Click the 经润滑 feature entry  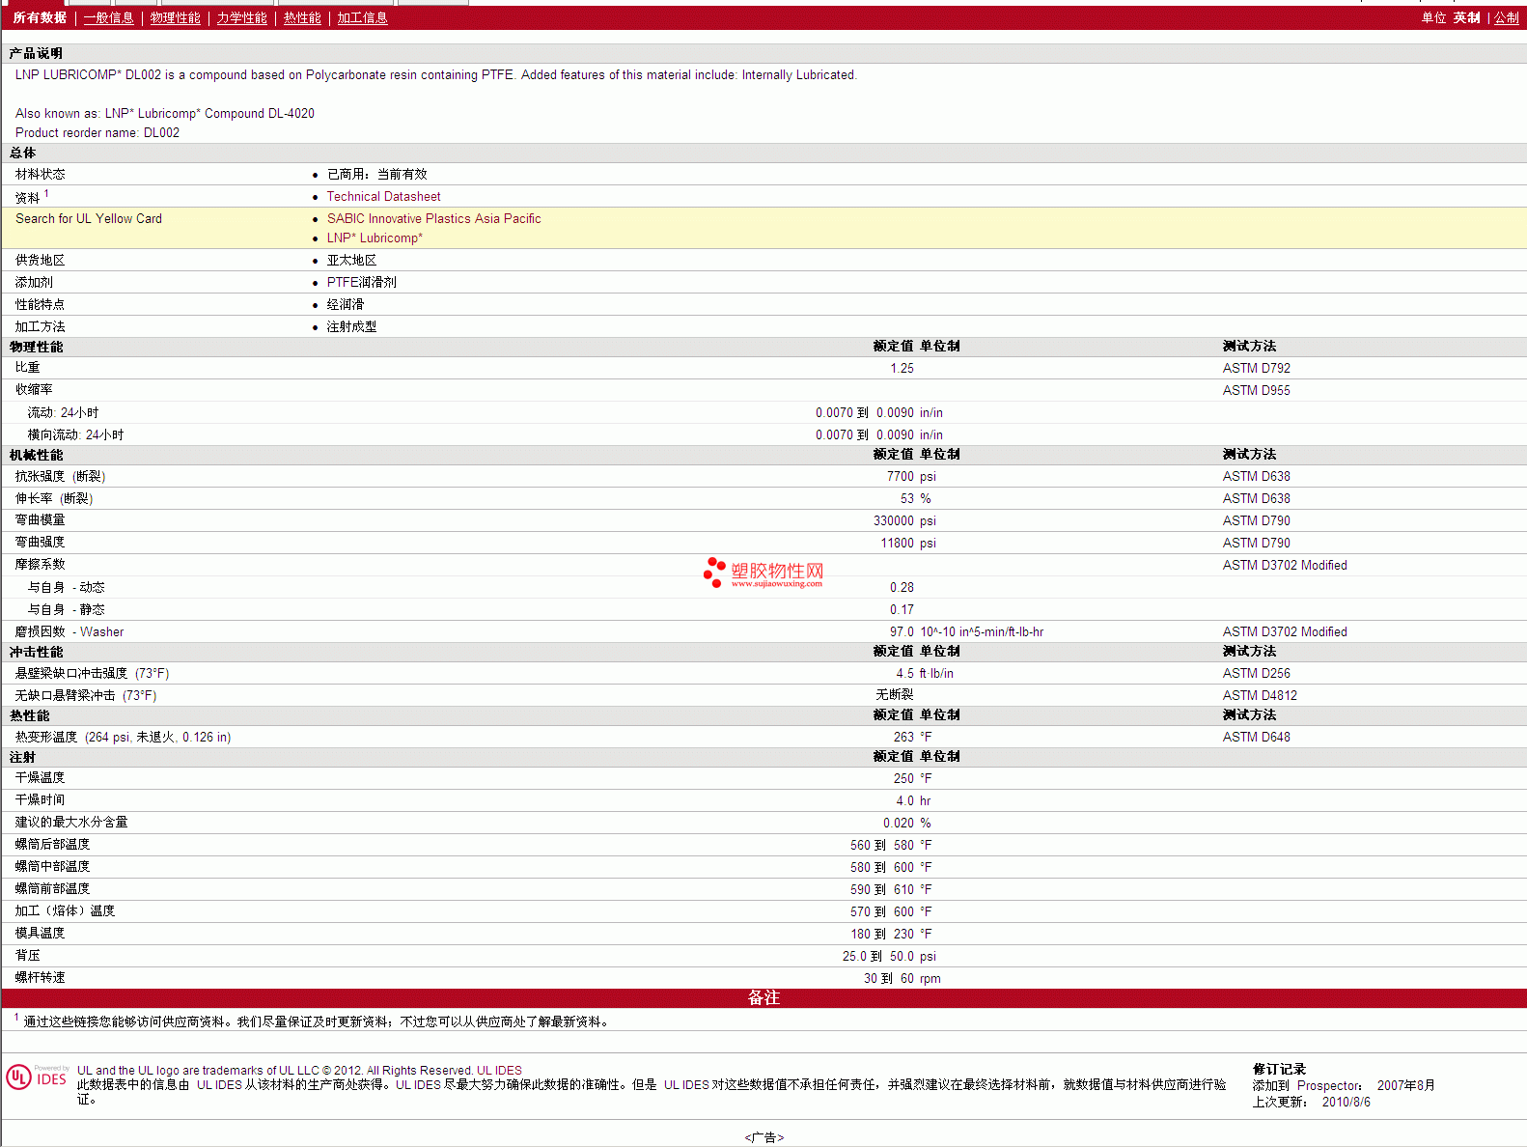[345, 304]
